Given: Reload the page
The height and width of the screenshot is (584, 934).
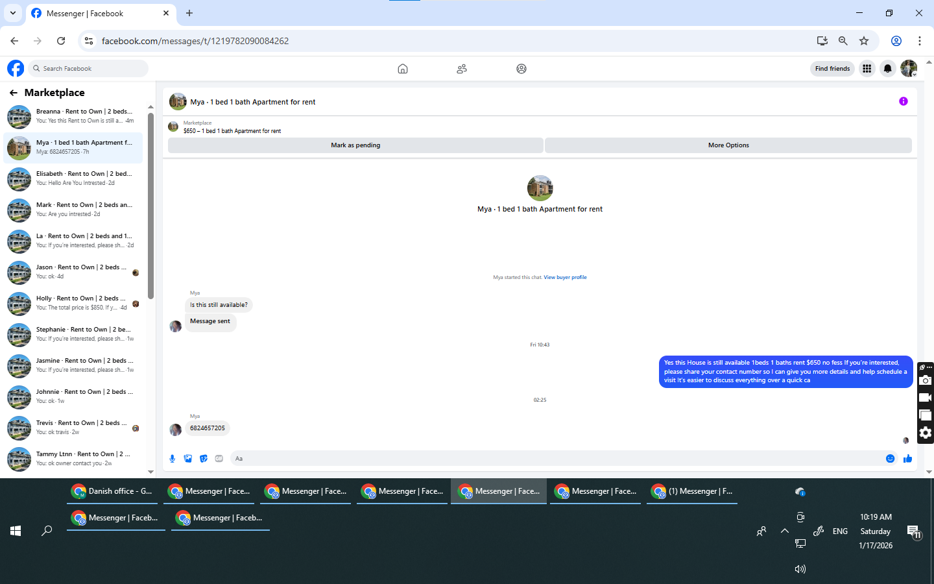Looking at the screenshot, I should (x=61, y=41).
